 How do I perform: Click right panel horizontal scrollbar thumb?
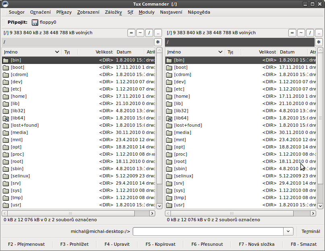(x=232, y=213)
